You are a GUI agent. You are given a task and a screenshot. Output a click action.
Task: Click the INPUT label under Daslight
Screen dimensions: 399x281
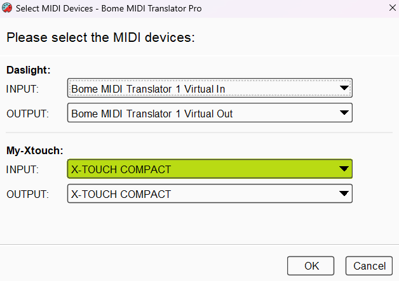coord(22,89)
